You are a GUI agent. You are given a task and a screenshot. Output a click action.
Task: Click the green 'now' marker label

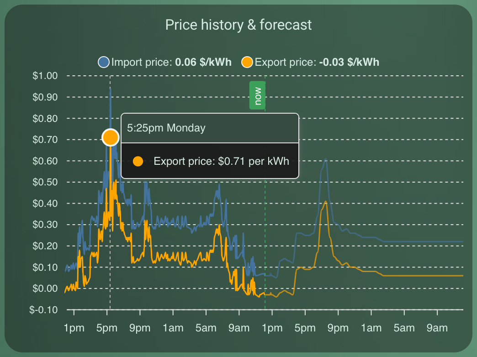pos(258,96)
